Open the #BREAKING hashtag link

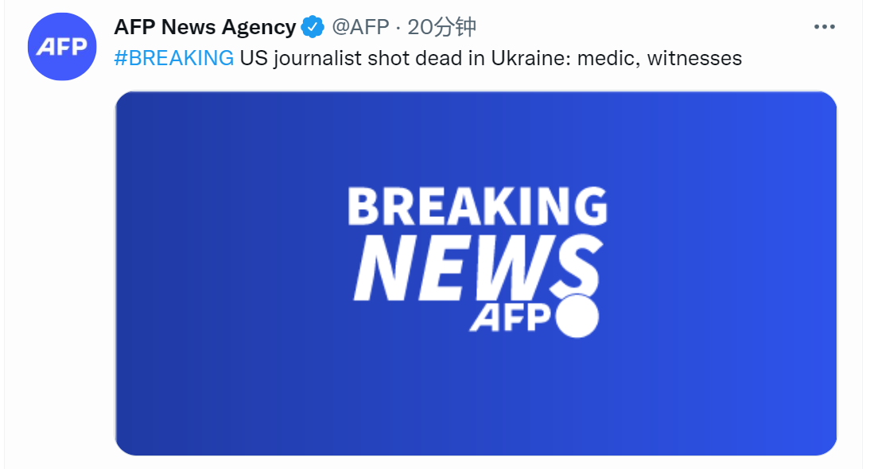coord(174,58)
